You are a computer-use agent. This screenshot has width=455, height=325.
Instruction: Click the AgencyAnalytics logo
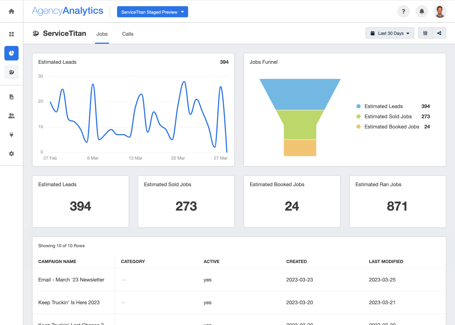click(x=68, y=11)
